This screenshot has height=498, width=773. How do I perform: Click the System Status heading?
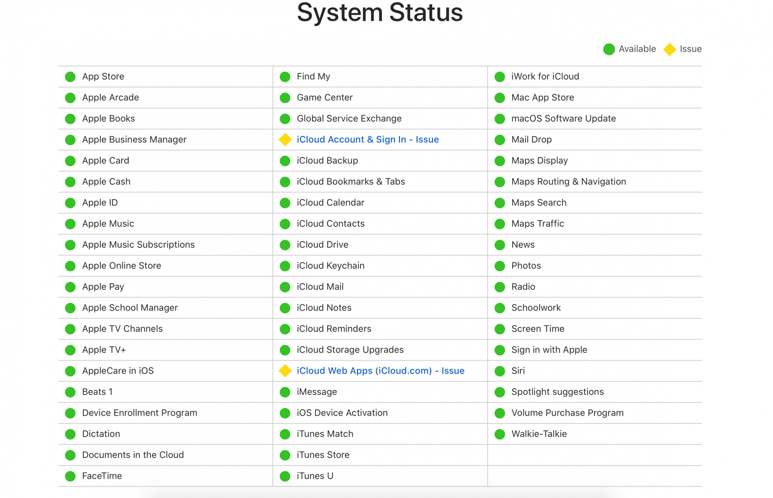[380, 12]
